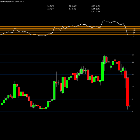Click the tall green candle near price 21

(102, 71)
